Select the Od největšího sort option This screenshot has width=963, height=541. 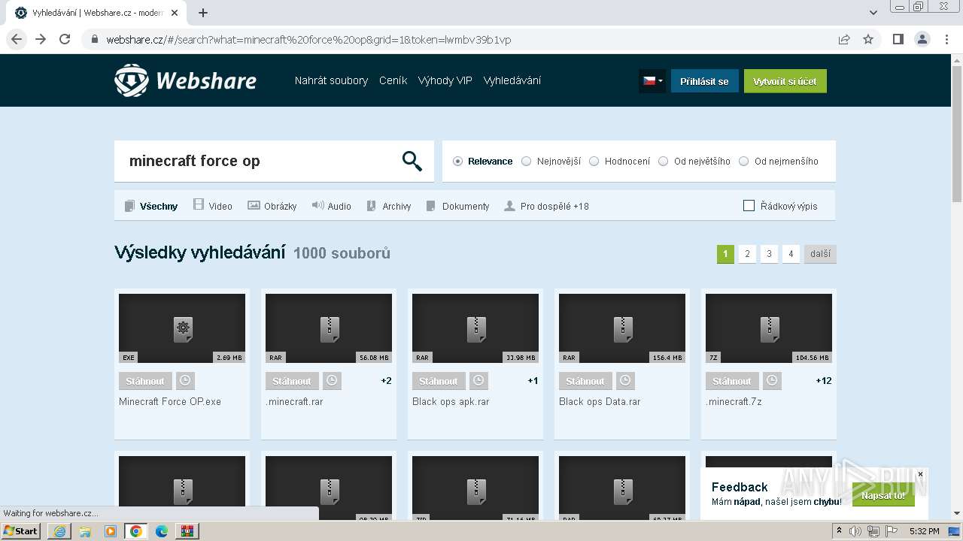point(694,162)
